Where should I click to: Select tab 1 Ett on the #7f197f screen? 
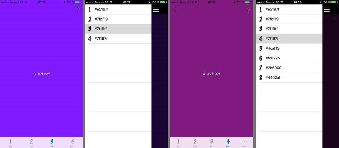click(178, 143)
